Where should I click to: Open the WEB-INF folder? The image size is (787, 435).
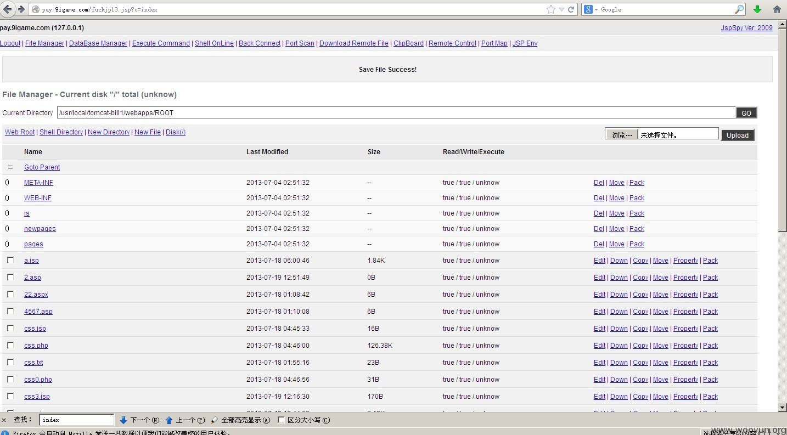pos(37,198)
